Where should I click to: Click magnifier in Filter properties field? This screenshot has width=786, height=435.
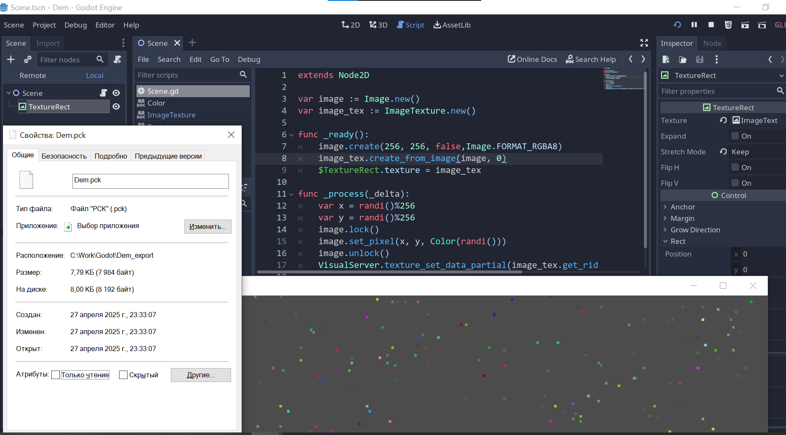click(x=780, y=91)
